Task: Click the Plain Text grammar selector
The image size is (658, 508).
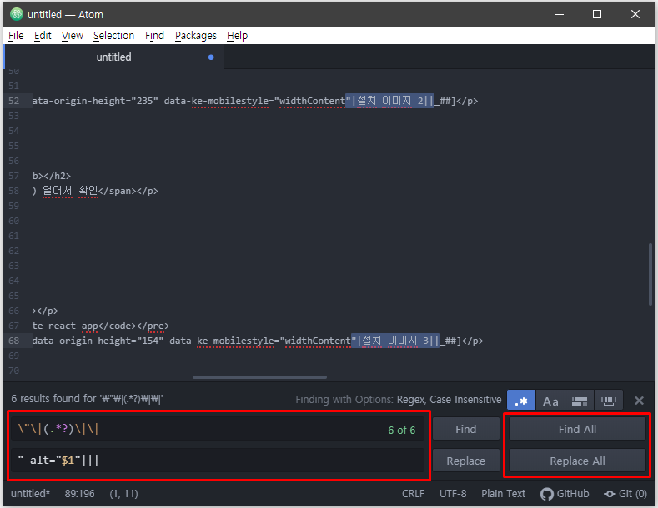Action: 503,494
